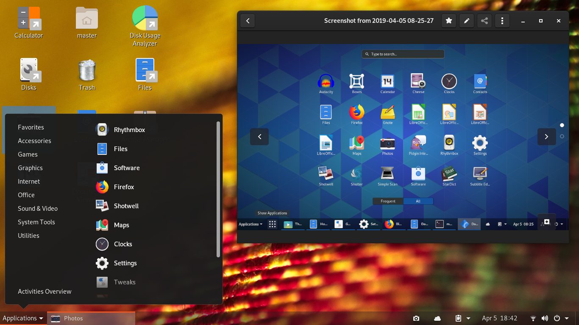579x325 pixels.
Task: Click the Shotwell icon in the applications menu
Action: tap(102, 206)
